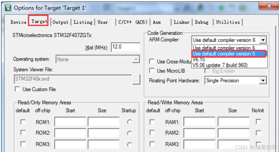The image size is (279, 152).
Task: Close the Options for Target dialog
Action: tap(269, 6)
